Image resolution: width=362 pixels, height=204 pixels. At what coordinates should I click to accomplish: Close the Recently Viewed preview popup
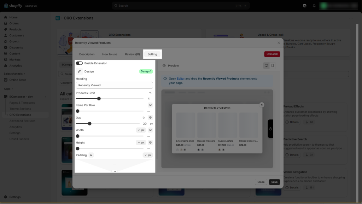point(262,105)
